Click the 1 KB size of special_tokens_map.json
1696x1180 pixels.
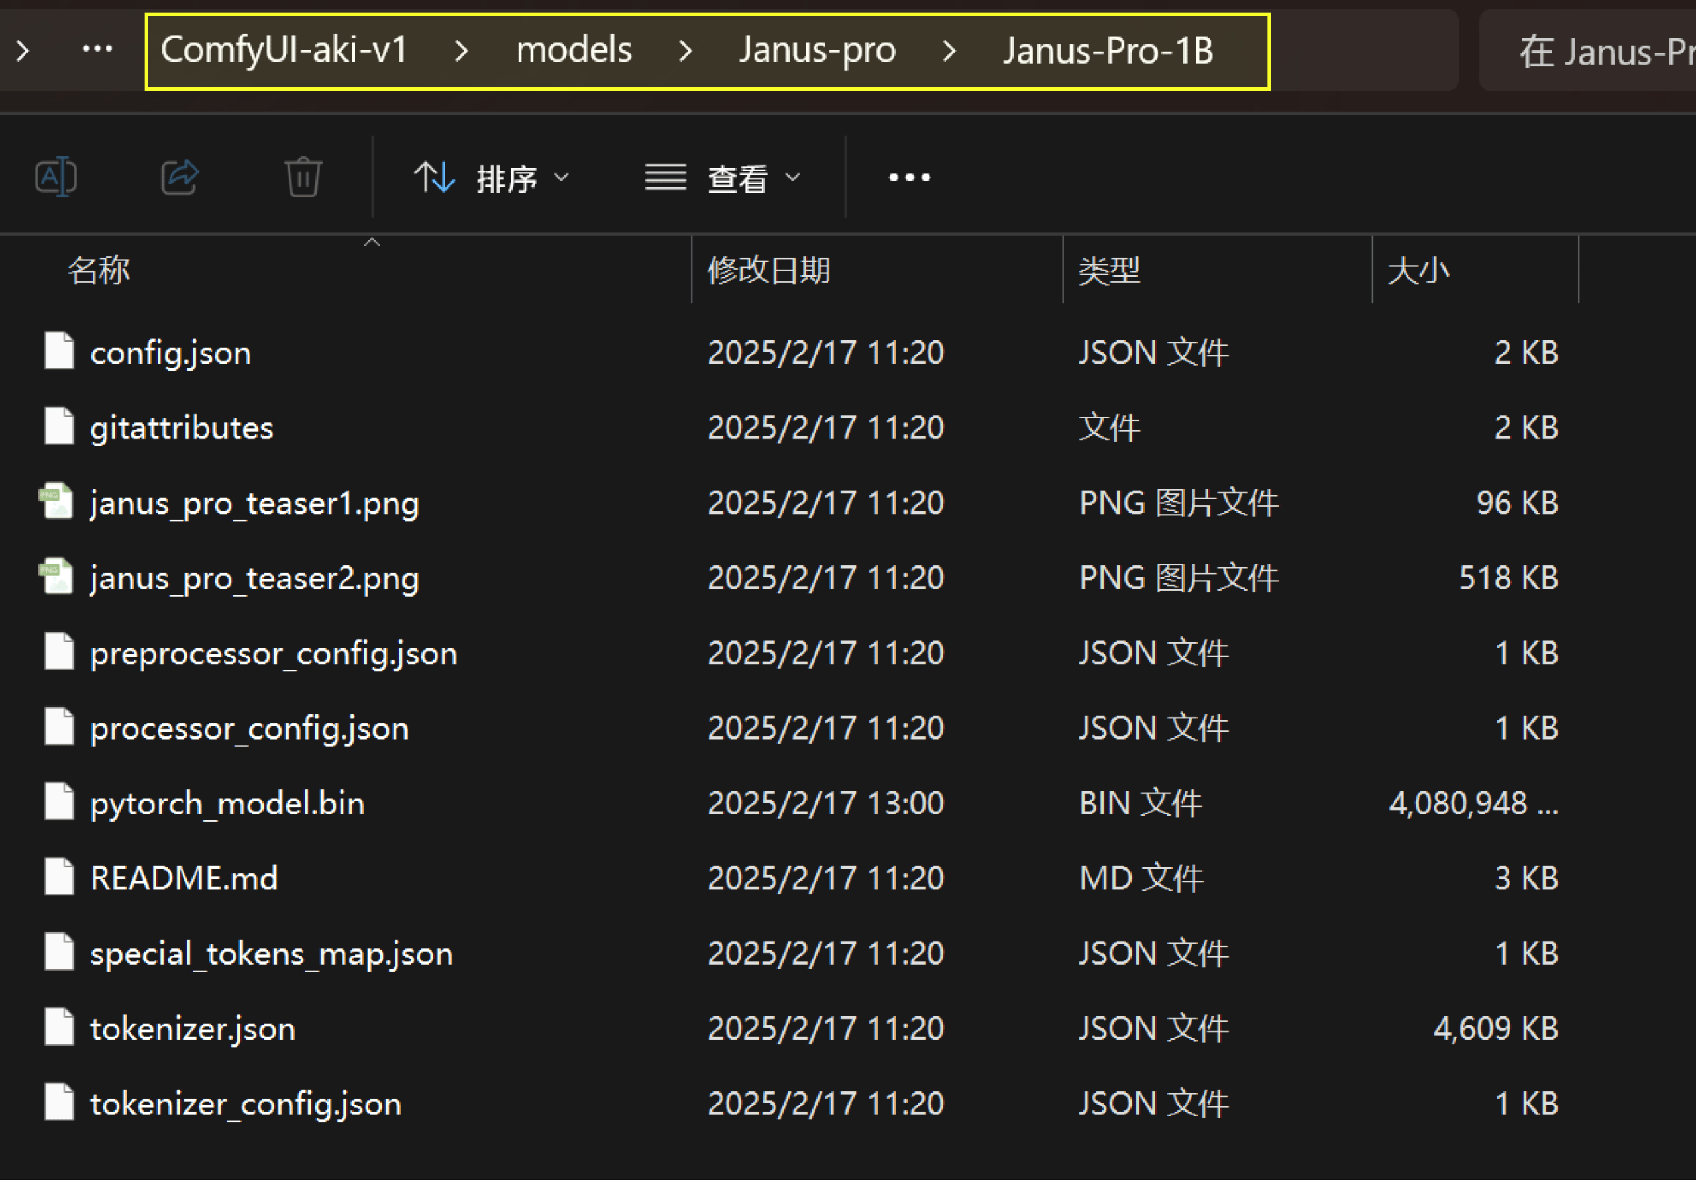[x=1527, y=953]
